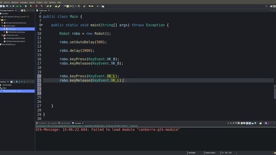Viewport: 276px width, 155px height.
Task: Select v02teclado package entry in Outline
Action: (x=7, y=85)
